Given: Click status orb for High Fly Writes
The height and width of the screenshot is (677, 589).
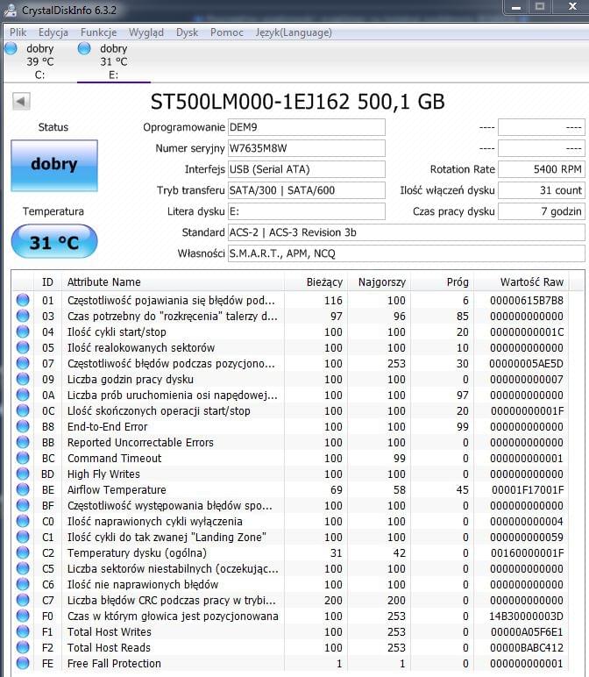Looking at the screenshot, I should (23, 474).
